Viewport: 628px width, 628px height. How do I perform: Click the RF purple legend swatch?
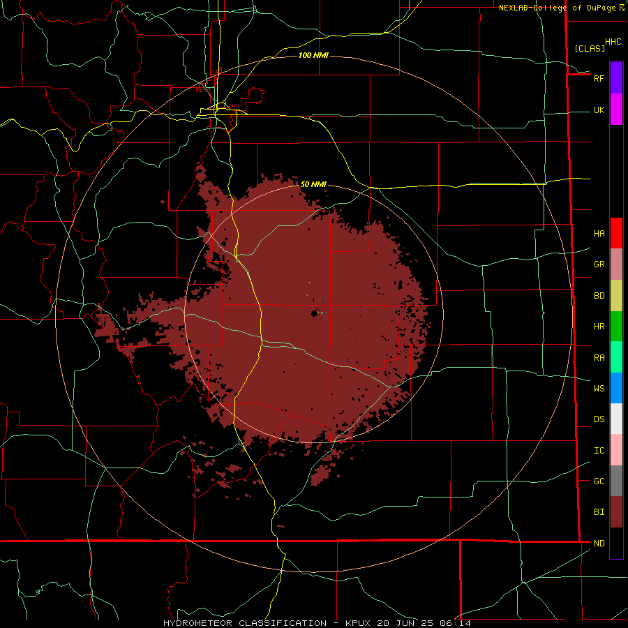(x=616, y=78)
